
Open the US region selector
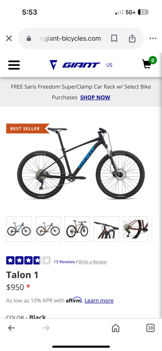coord(109,65)
